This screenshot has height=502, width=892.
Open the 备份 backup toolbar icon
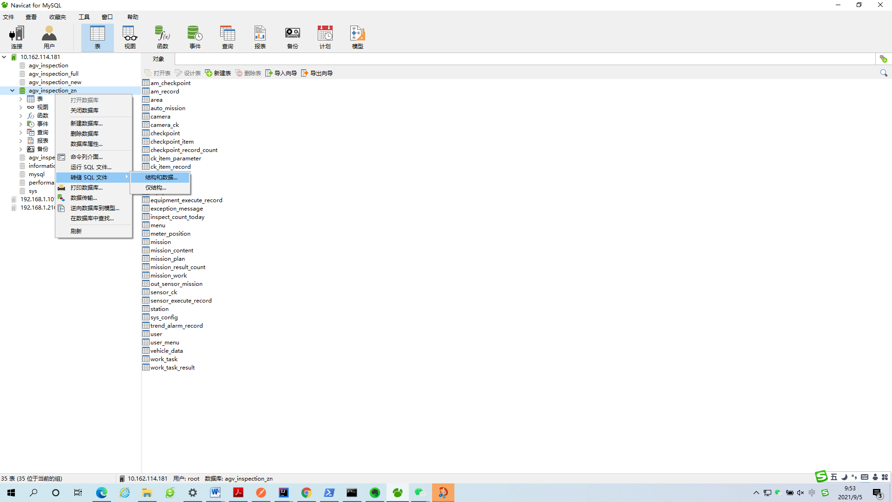(x=292, y=37)
